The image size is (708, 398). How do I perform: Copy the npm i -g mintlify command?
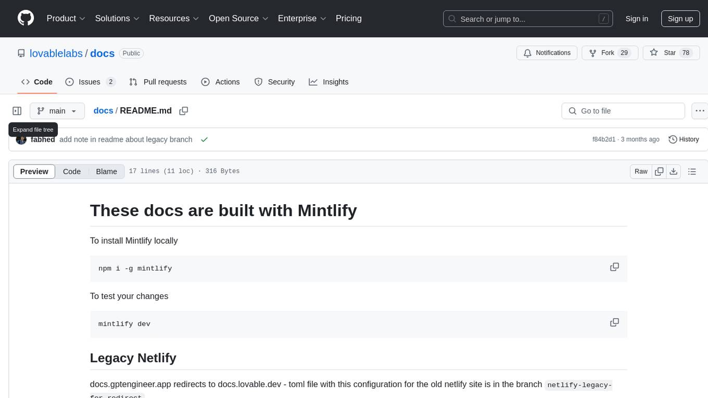click(614, 267)
